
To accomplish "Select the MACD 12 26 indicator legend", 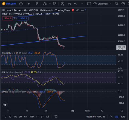I will pyautogui.click(x=17, y=92).
